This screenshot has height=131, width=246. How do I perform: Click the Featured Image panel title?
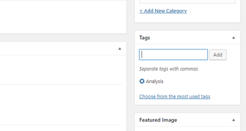pos(158,120)
